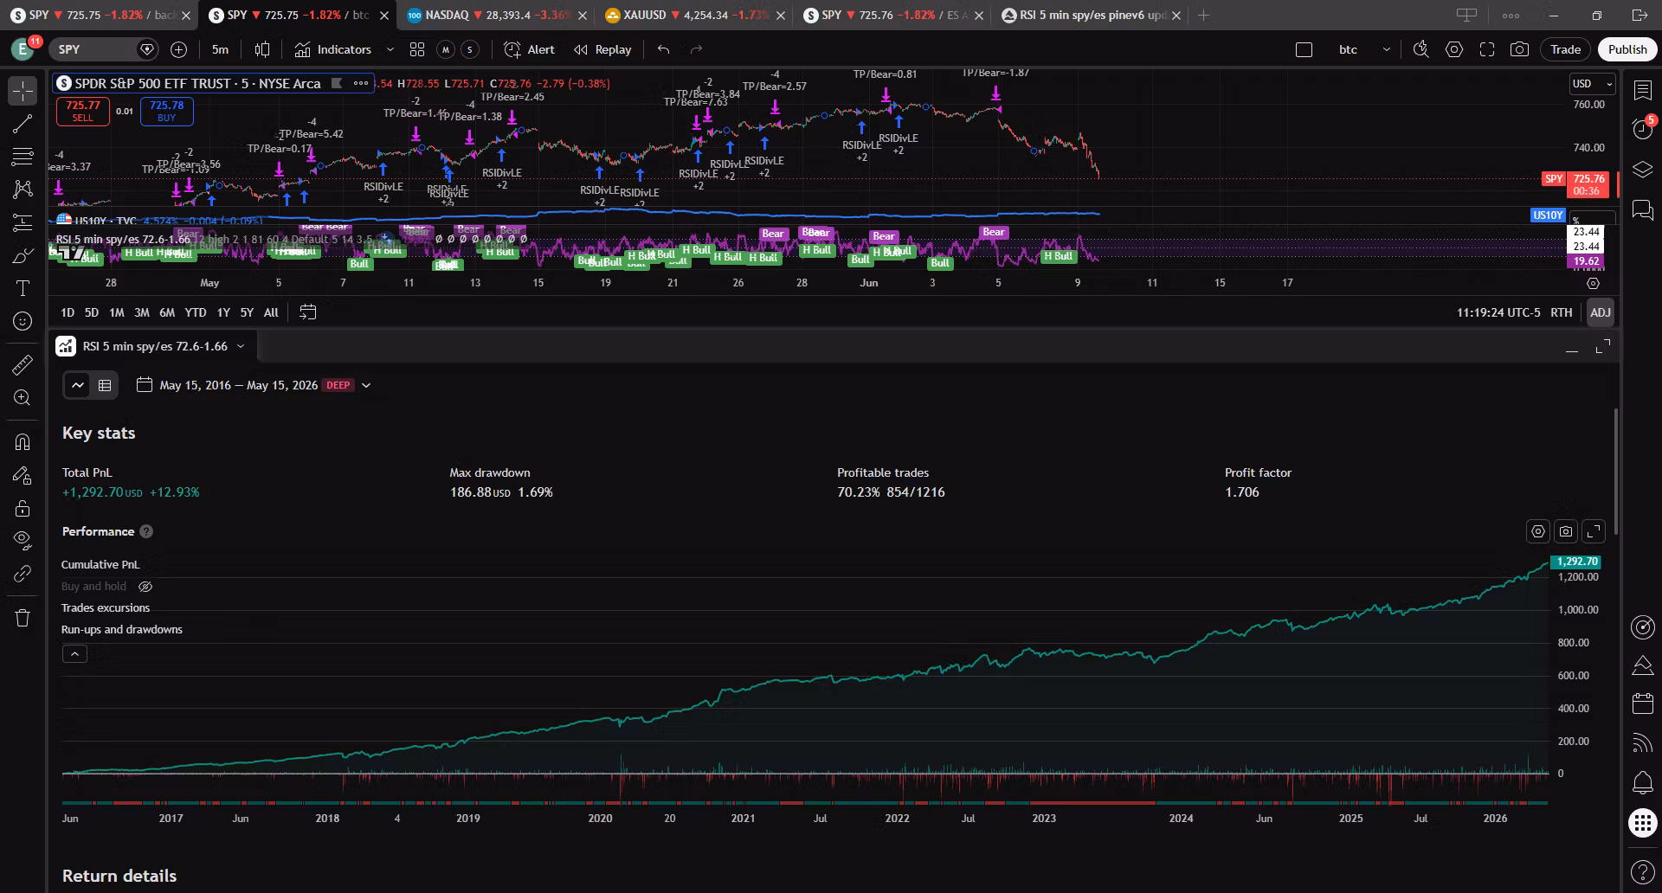Open the Indicators dialog
Image resolution: width=1662 pixels, height=893 pixels.
coord(332,49)
